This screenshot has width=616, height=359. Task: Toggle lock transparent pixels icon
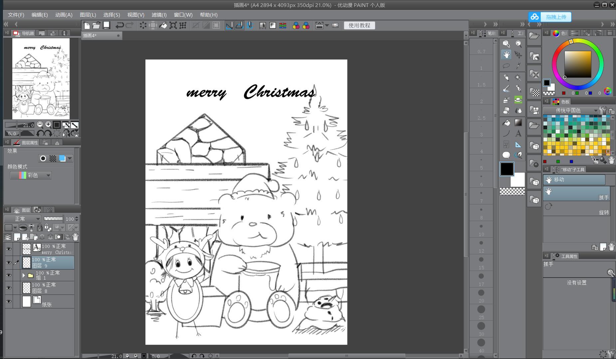pyautogui.click(x=48, y=228)
